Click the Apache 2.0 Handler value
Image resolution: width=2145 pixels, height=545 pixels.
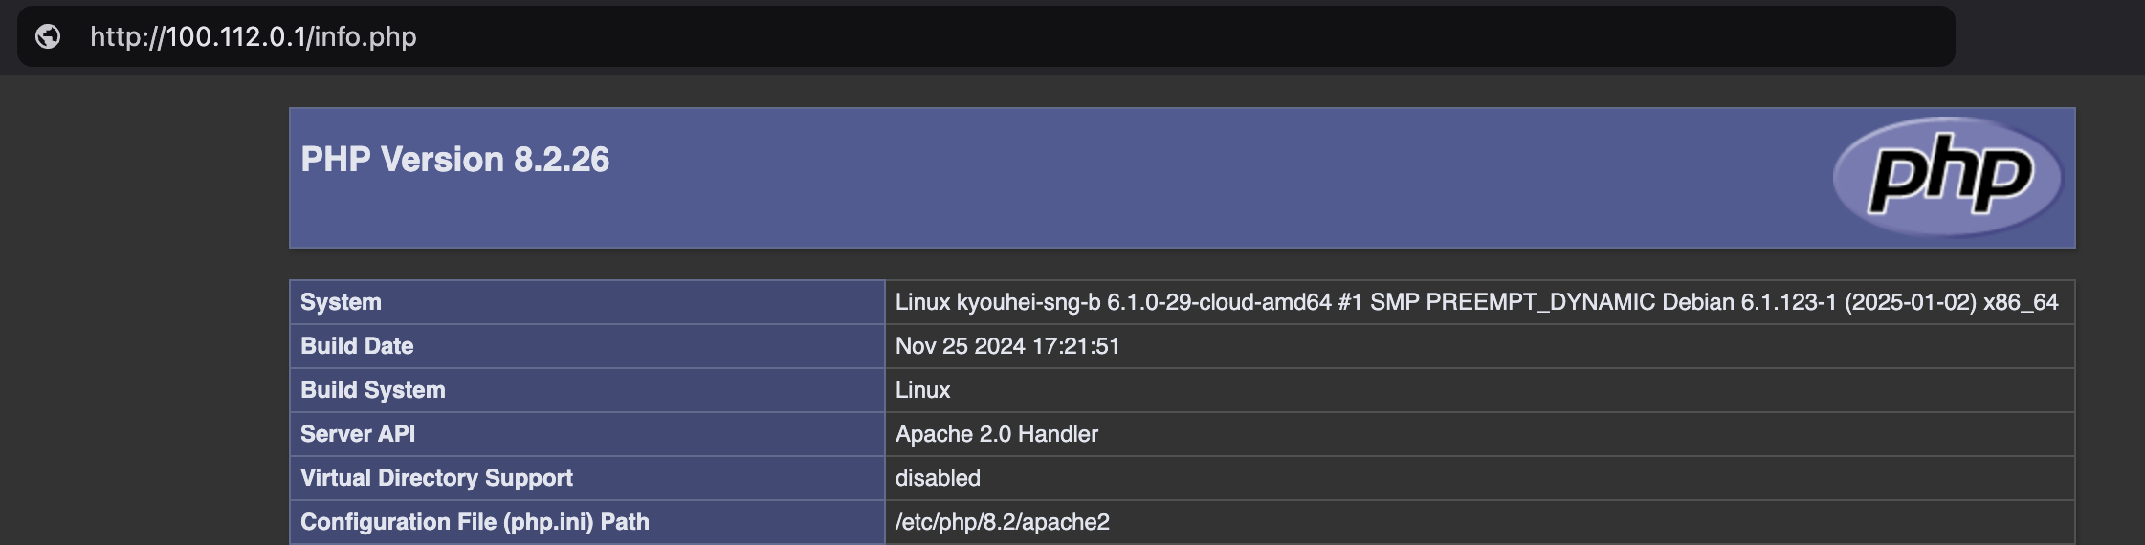[x=996, y=434]
